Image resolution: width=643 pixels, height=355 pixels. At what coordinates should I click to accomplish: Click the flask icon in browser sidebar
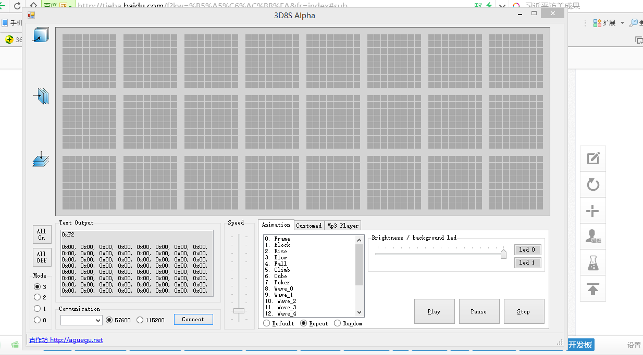point(593,262)
